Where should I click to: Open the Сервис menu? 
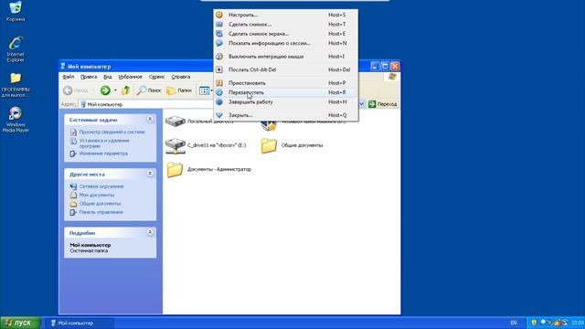click(x=156, y=77)
